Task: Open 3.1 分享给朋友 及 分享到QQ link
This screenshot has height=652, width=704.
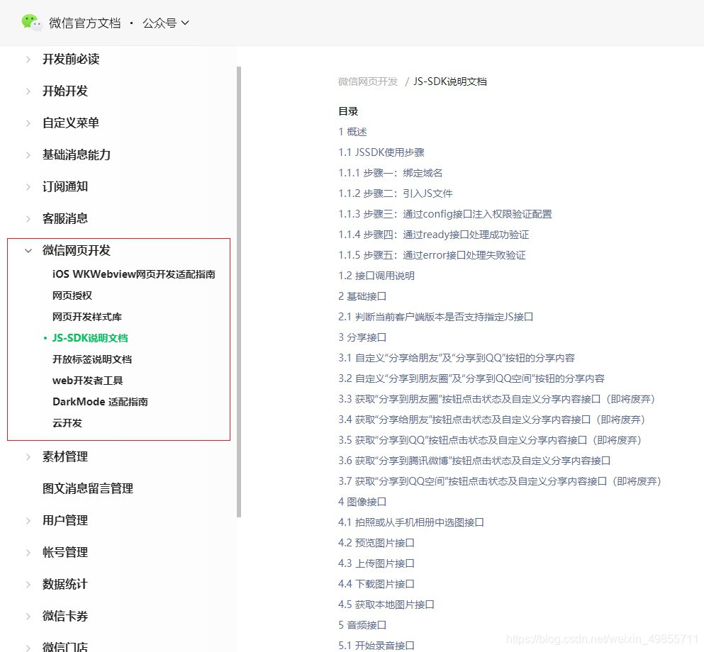Action: [x=457, y=358]
